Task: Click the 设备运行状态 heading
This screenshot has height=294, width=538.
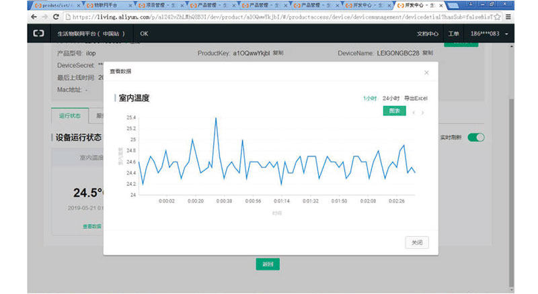Action: [x=79, y=138]
